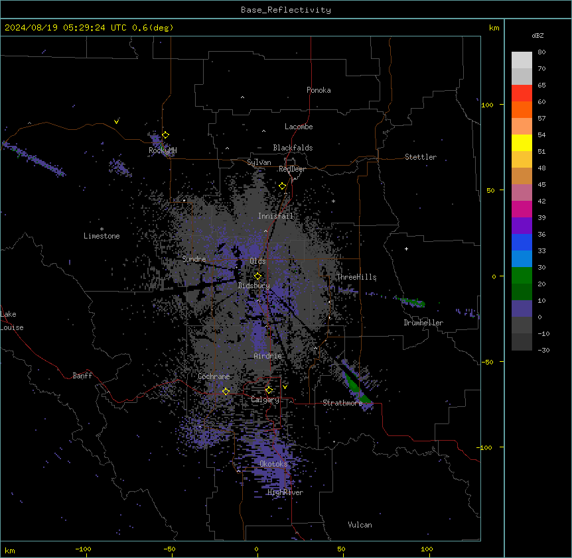Click the Ponoka city label
Screen dimensions: 572x558
click(319, 90)
